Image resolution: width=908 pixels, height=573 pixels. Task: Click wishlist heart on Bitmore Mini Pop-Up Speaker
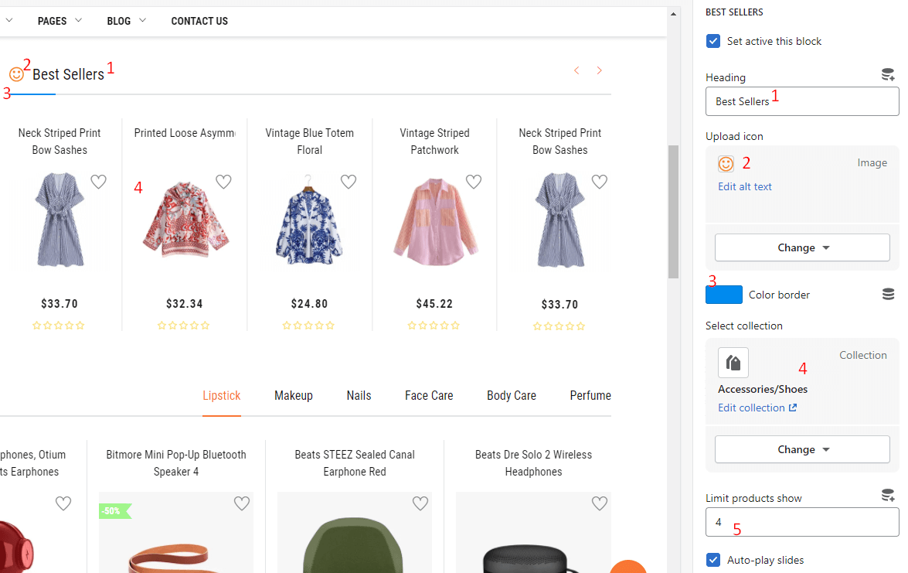(x=242, y=504)
